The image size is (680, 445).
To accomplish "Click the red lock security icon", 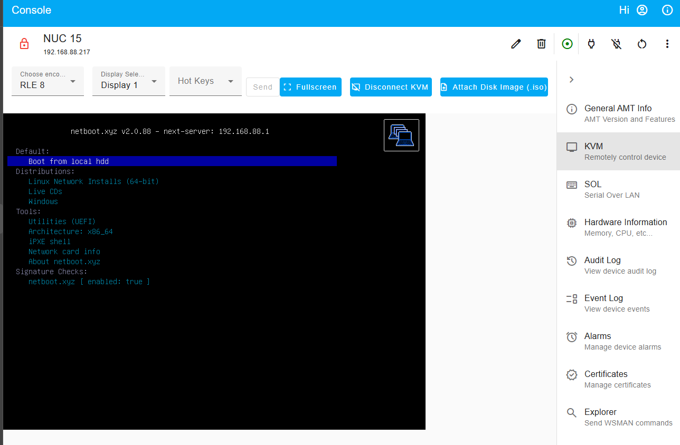I will pyautogui.click(x=24, y=44).
